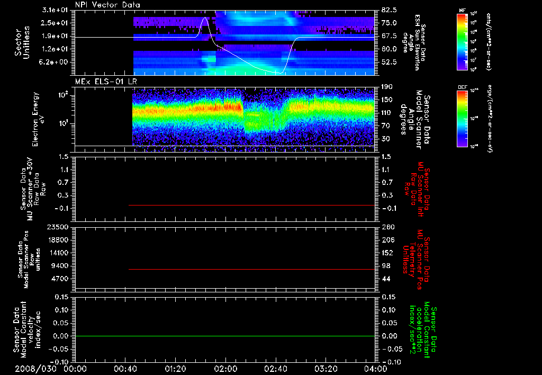Click the '4700' scanner position tick value

[60, 279]
